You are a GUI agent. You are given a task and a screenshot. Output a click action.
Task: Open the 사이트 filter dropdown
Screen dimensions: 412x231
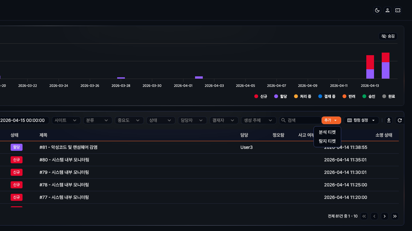pyautogui.click(x=66, y=120)
